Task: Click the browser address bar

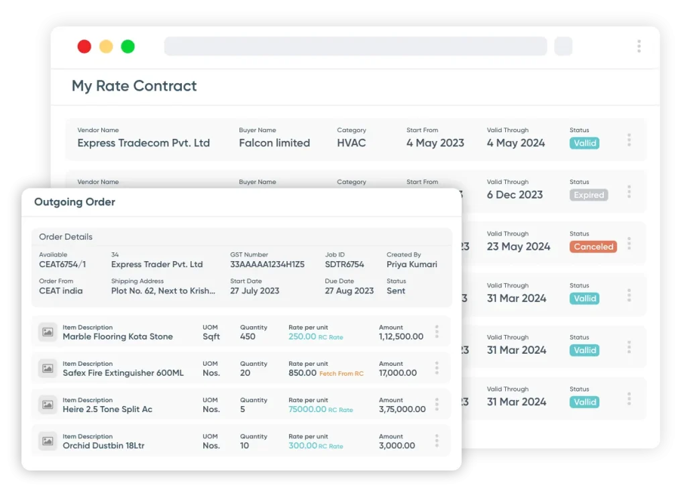Action: pyautogui.click(x=355, y=46)
